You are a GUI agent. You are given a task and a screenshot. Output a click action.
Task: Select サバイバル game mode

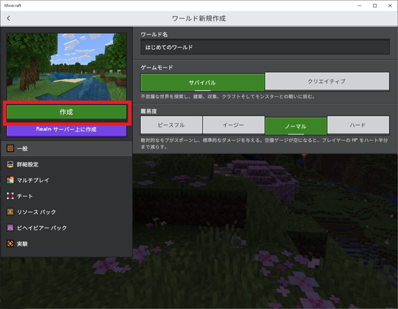(202, 82)
